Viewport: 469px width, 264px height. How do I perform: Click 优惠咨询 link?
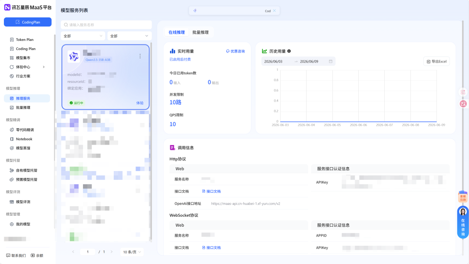[235, 51]
